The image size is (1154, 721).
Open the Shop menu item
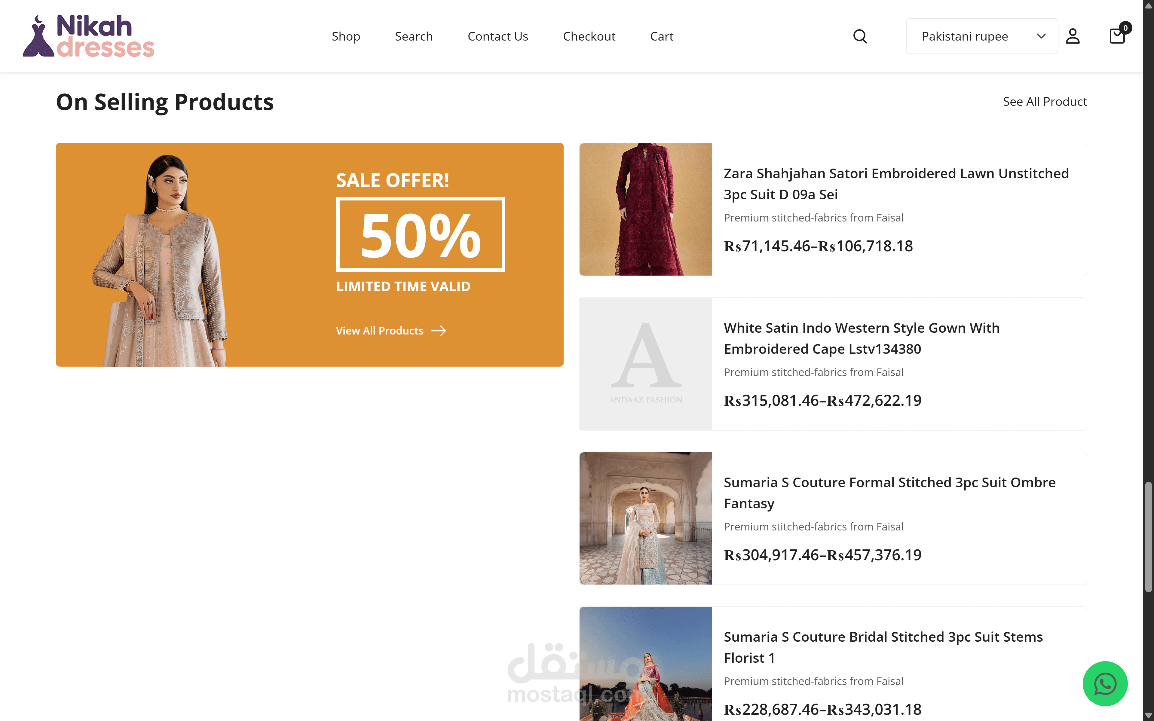click(346, 36)
